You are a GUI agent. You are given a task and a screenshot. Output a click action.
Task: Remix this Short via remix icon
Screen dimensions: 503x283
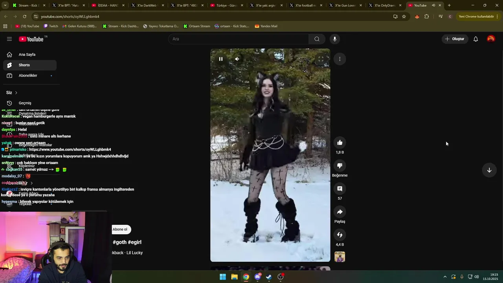[340, 235]
